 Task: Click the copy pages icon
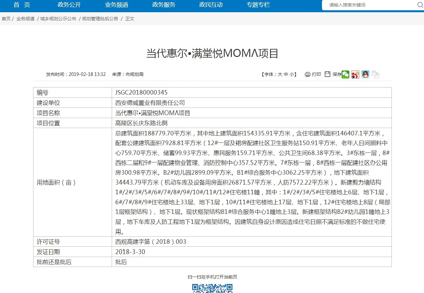375,75
